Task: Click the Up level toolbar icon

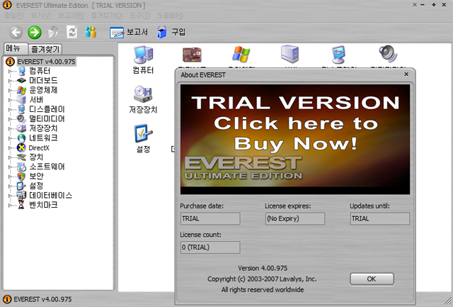Action: [x=53, y=32]
